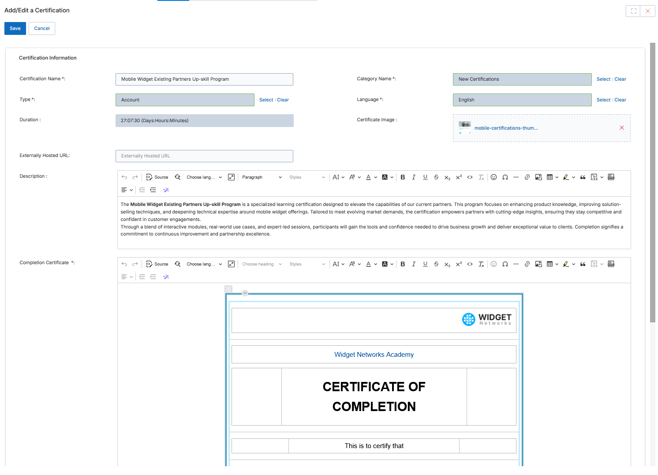
Task: Toggle Italic in Description editor toolbar
Action: point(414,177)
